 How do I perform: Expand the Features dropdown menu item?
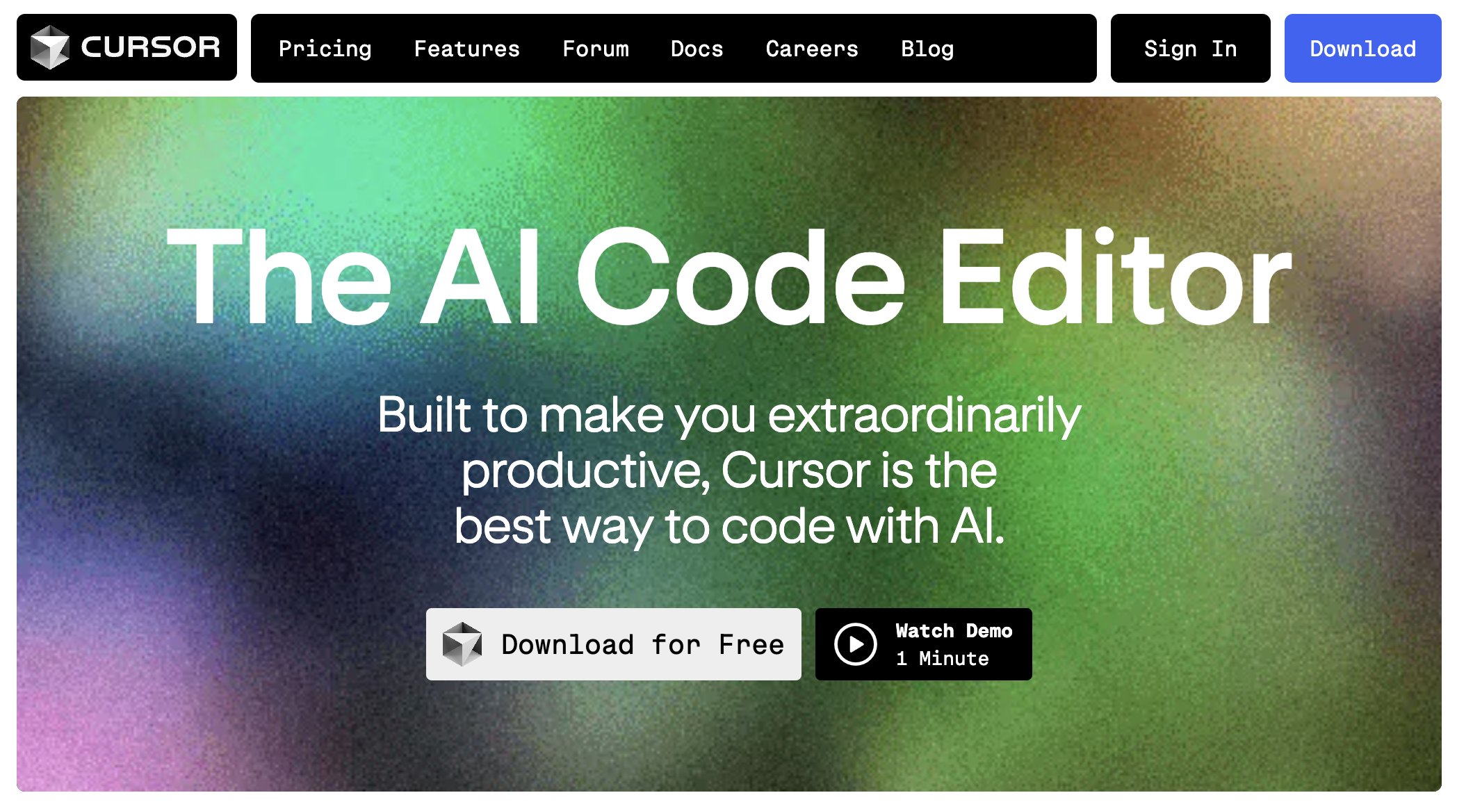(x=466, y=47)
